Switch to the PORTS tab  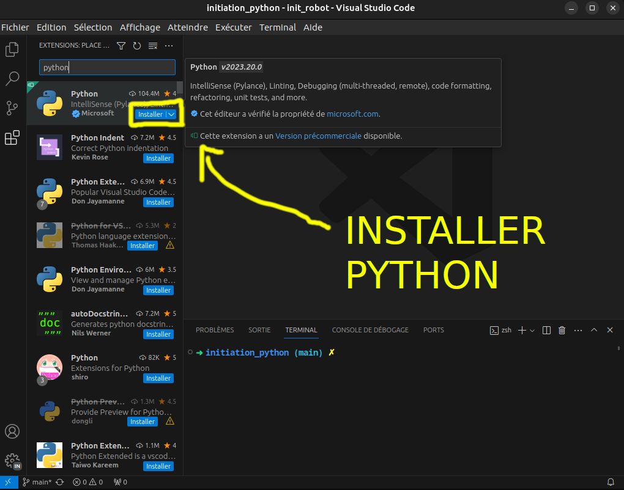[433, 331]
